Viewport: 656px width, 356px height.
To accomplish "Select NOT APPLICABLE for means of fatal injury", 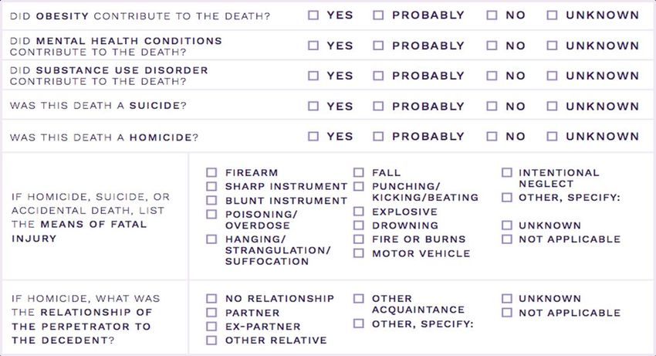I will 506,239.
